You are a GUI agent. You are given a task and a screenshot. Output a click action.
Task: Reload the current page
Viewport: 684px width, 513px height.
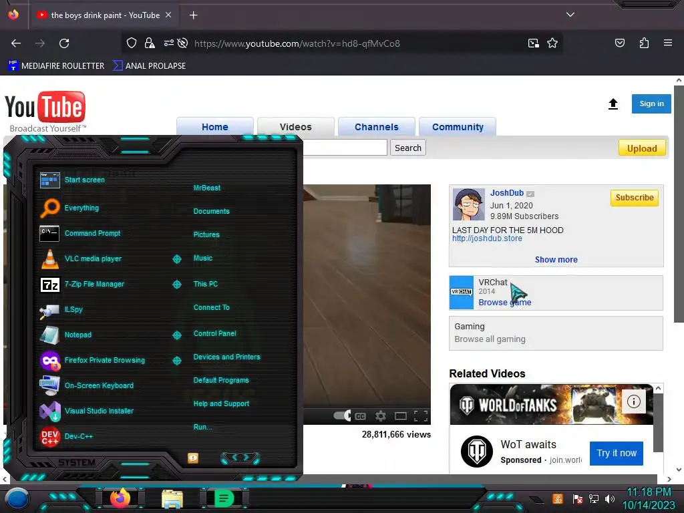pyautogui.click(x=64, y=43)
